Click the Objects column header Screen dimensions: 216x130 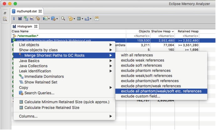tap(138, 31)
